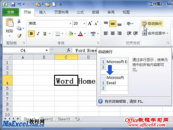The width and height of the screenshot is (173, 130).
Task: Switch to Sheet2 worksheet tab
Action: (47, 119)
